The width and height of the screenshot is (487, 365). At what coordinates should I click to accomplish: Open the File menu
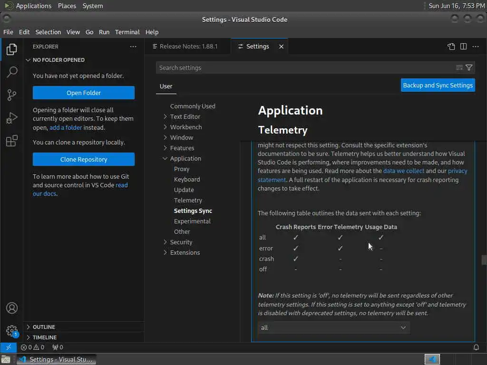8,32
